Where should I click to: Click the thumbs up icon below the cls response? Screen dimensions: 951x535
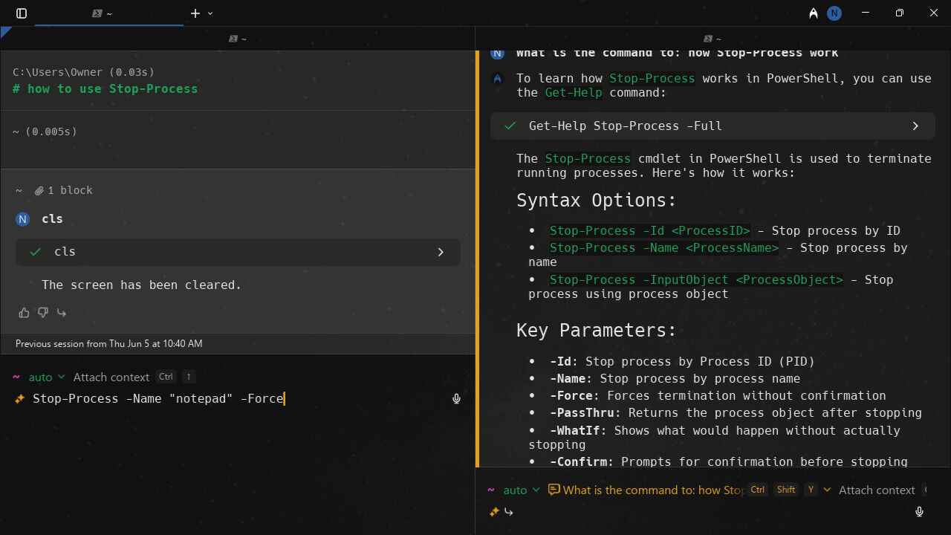[24, 313]
